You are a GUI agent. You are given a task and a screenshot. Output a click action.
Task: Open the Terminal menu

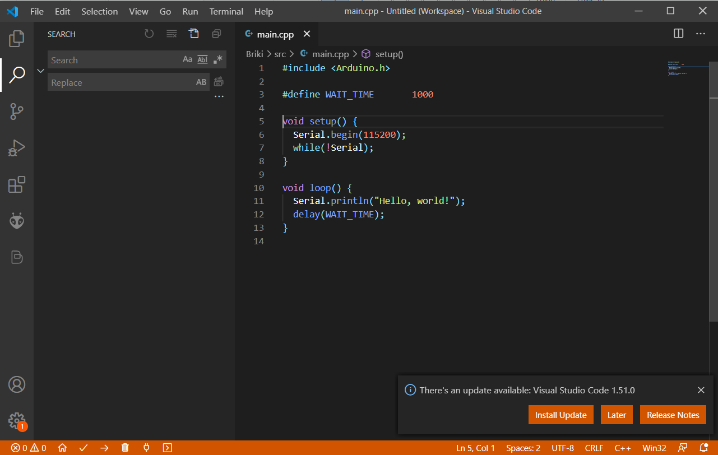coord(226,11)
